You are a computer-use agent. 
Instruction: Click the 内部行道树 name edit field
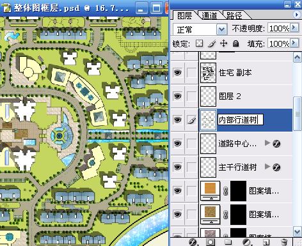point(241,119)
